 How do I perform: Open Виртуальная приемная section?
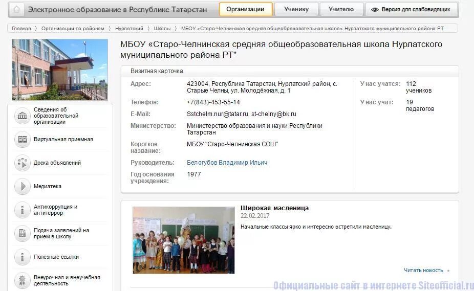pyautogui.click(x=63, y=139)
